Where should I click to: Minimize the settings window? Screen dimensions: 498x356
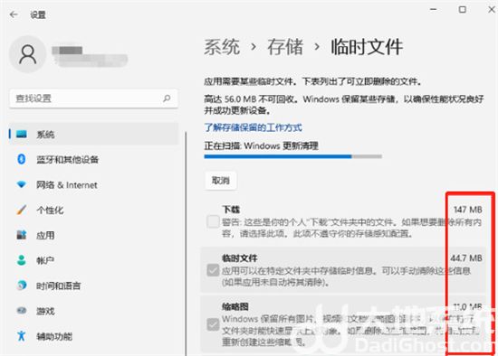(x=433, y=10)
